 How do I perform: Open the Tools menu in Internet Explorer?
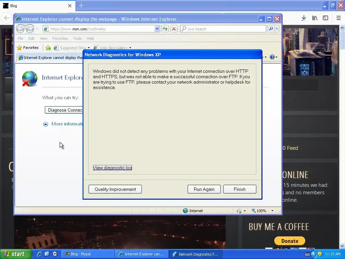pos(77,38)
